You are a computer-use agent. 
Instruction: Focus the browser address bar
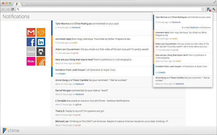pos(111,9)
